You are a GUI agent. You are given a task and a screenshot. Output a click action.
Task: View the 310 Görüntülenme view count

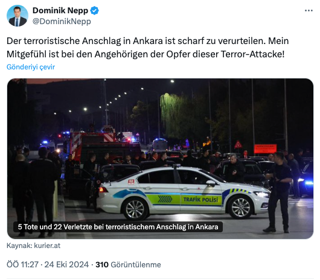[x=128, y=264]
